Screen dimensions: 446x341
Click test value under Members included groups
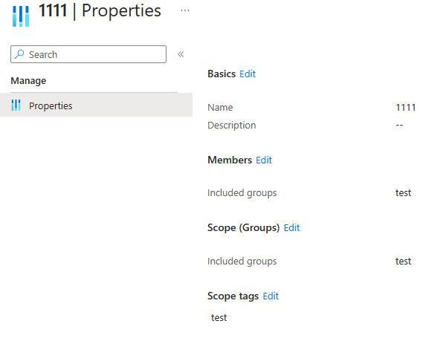click(403, 193)
